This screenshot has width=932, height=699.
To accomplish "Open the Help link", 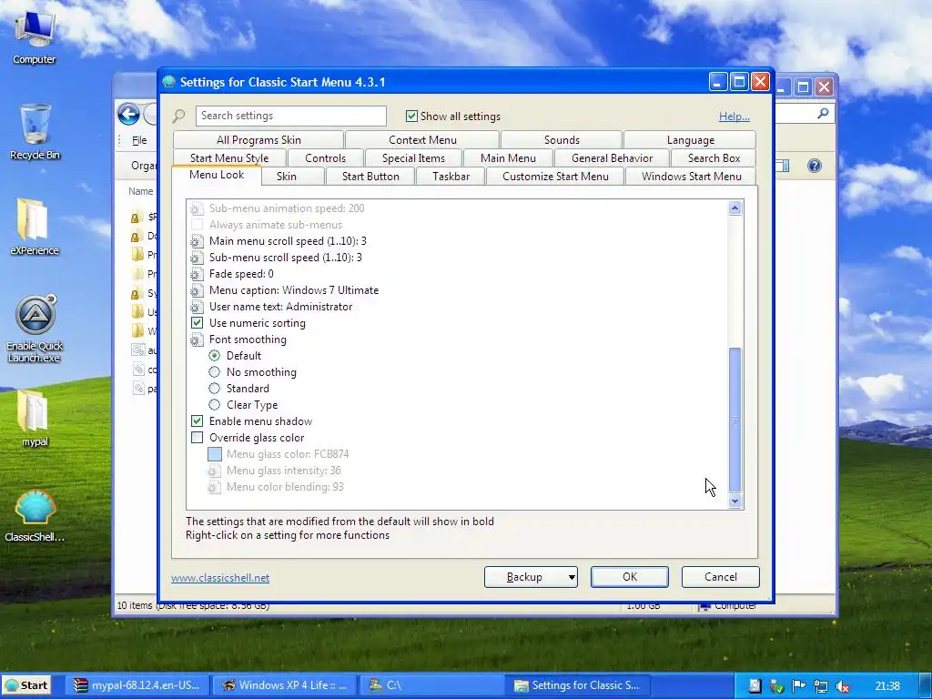I will (x=734, y=116).
